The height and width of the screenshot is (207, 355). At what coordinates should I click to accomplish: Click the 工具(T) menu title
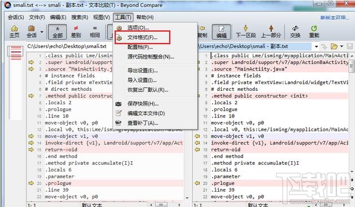tap(123, 17)
